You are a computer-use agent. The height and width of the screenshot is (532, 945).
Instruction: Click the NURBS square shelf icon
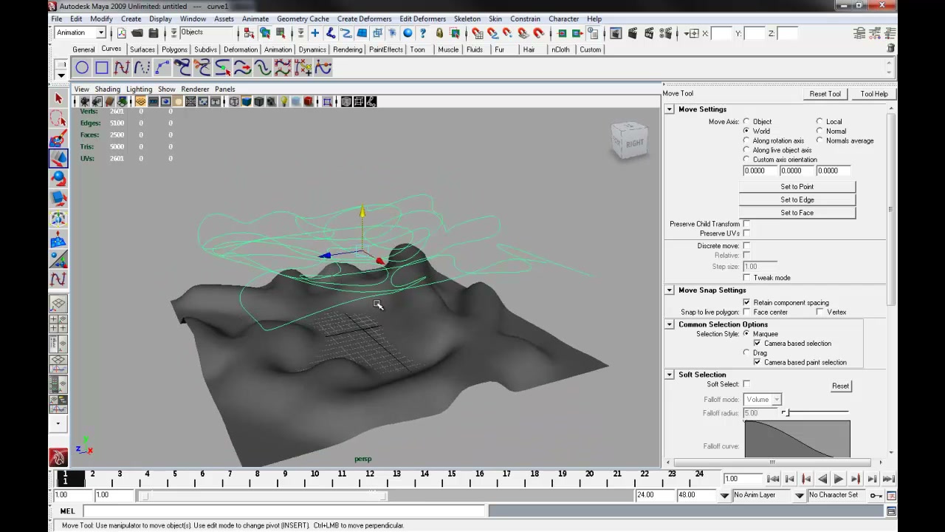pos(102,68)
